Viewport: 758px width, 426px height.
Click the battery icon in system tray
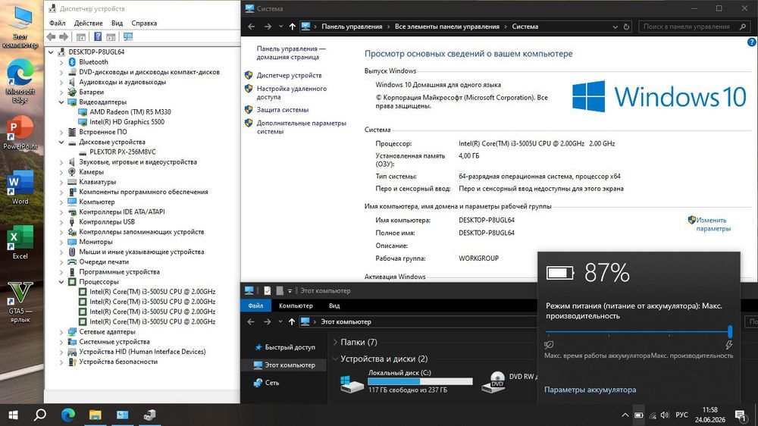pos(638,415)
